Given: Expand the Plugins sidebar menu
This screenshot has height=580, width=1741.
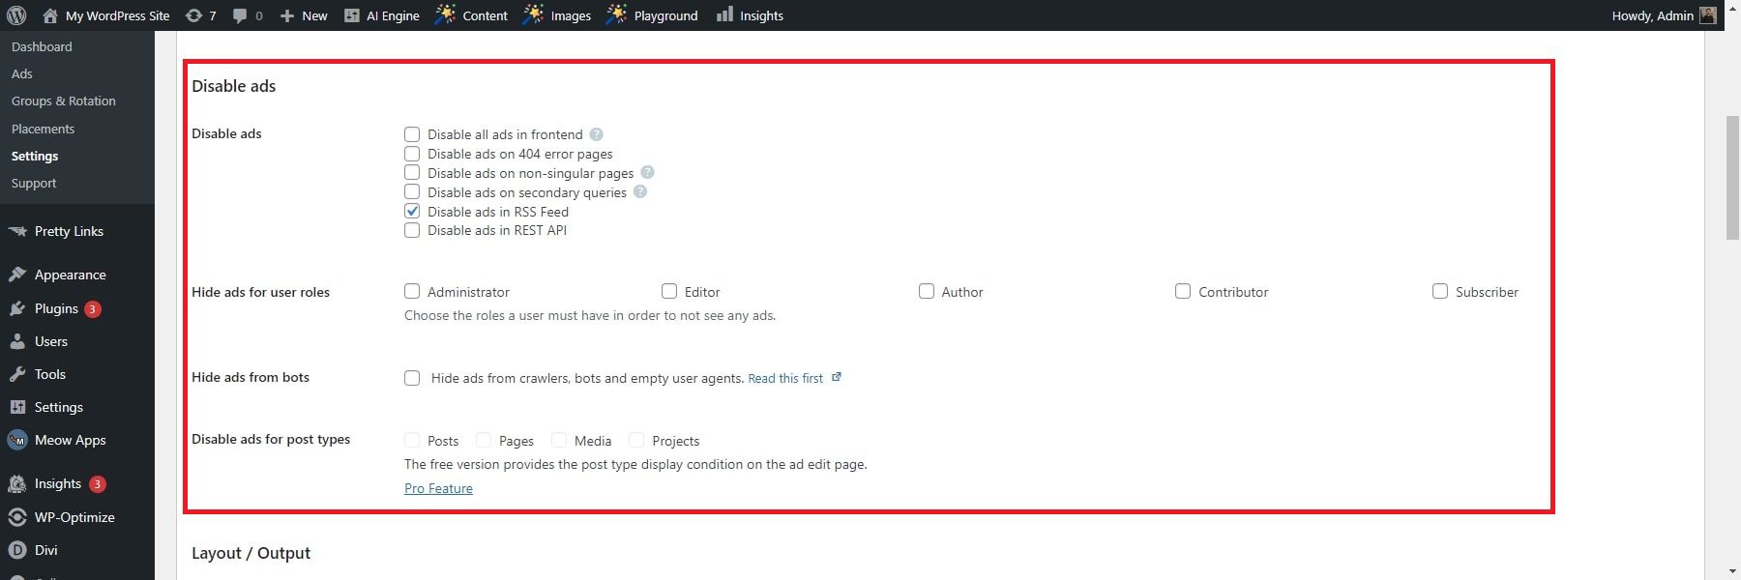Looking at the screenshot, I should pyautogui.click(x=56, y=308).
